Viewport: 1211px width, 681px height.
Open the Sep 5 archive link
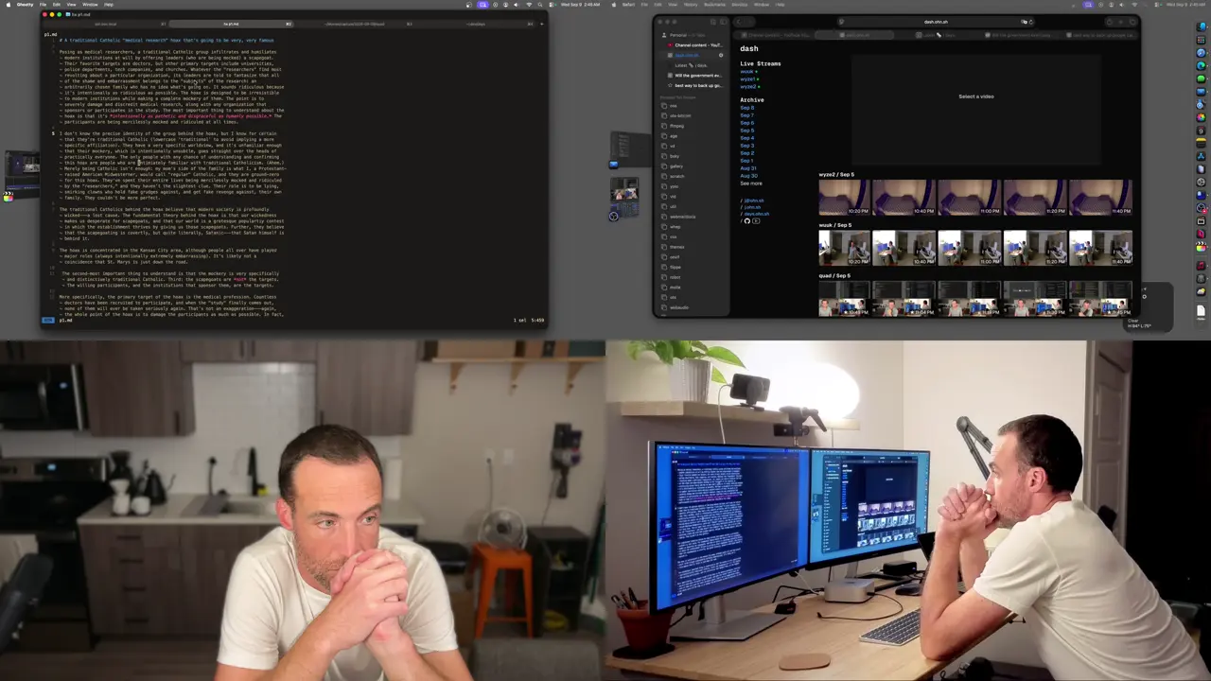(x=747, y=131)
